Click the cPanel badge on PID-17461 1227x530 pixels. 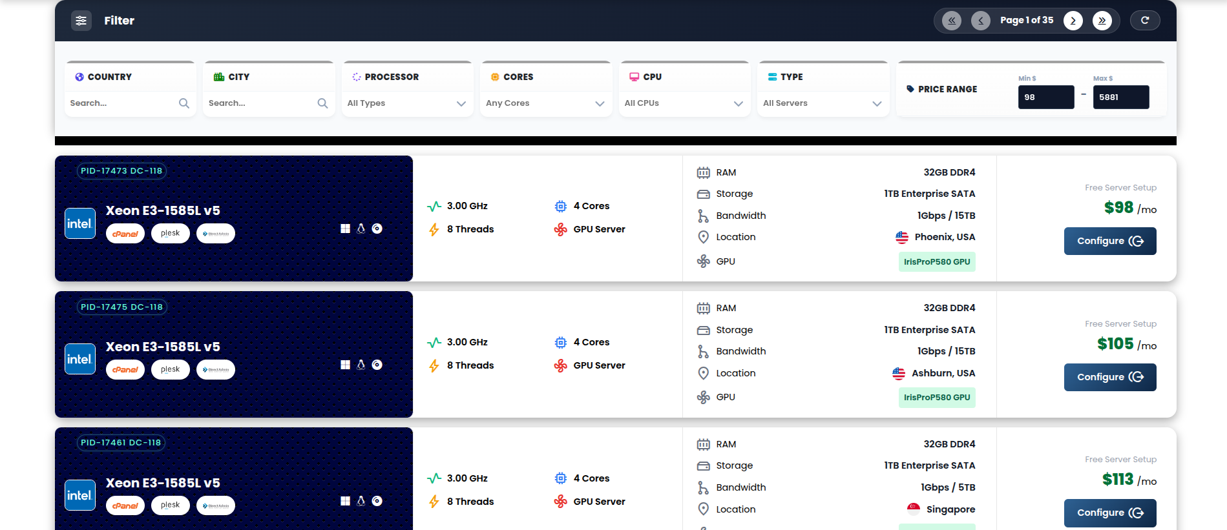click(125, 505)
